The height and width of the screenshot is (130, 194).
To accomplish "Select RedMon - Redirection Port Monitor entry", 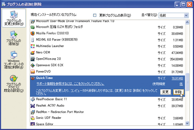I will [x=107, y=112].
